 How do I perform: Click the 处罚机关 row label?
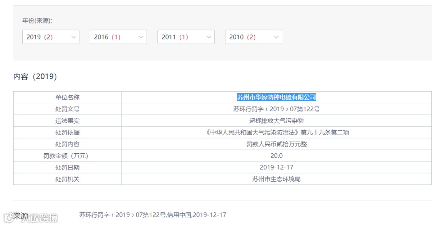point(67,179)
